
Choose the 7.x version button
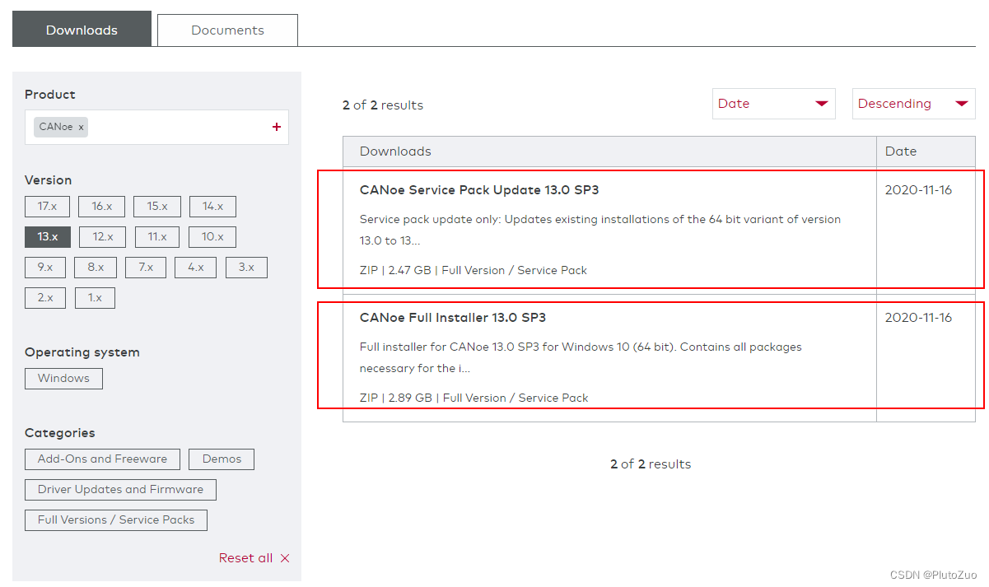click(x=146, y=268)
